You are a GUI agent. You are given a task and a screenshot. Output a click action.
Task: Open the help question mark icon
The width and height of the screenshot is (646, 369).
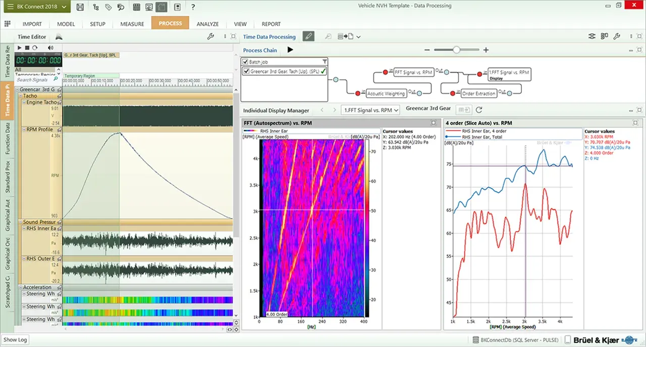tap(192, 7)
